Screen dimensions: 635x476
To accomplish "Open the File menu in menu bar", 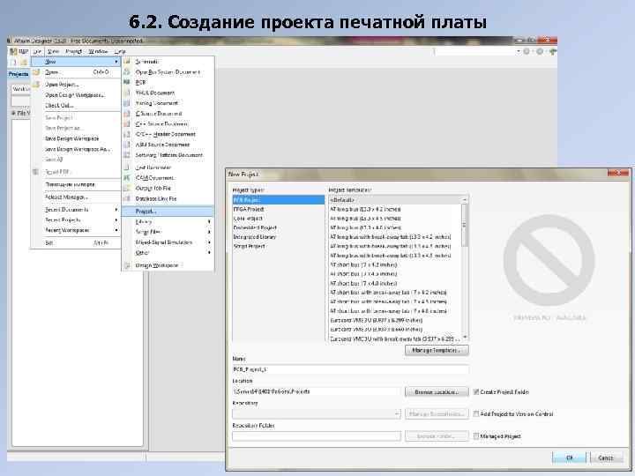I will (x=37, y=51).
